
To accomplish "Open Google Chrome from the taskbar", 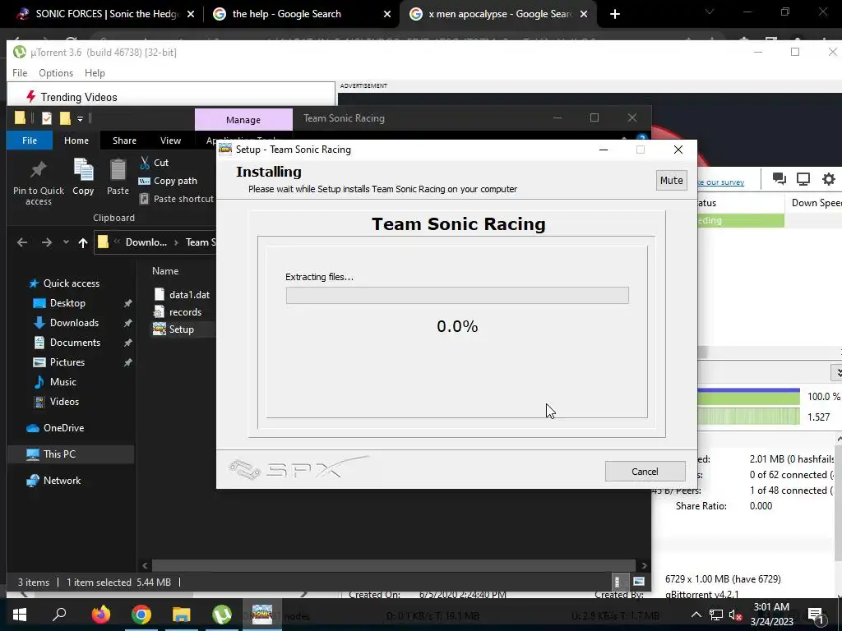I will [141, 615].
